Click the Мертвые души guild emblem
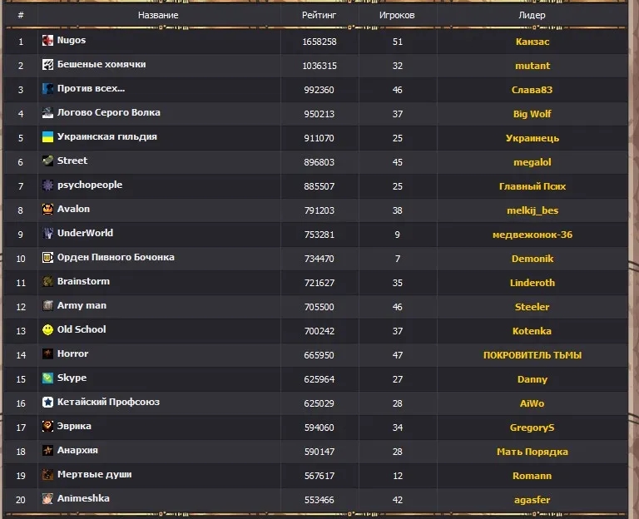 47,474
